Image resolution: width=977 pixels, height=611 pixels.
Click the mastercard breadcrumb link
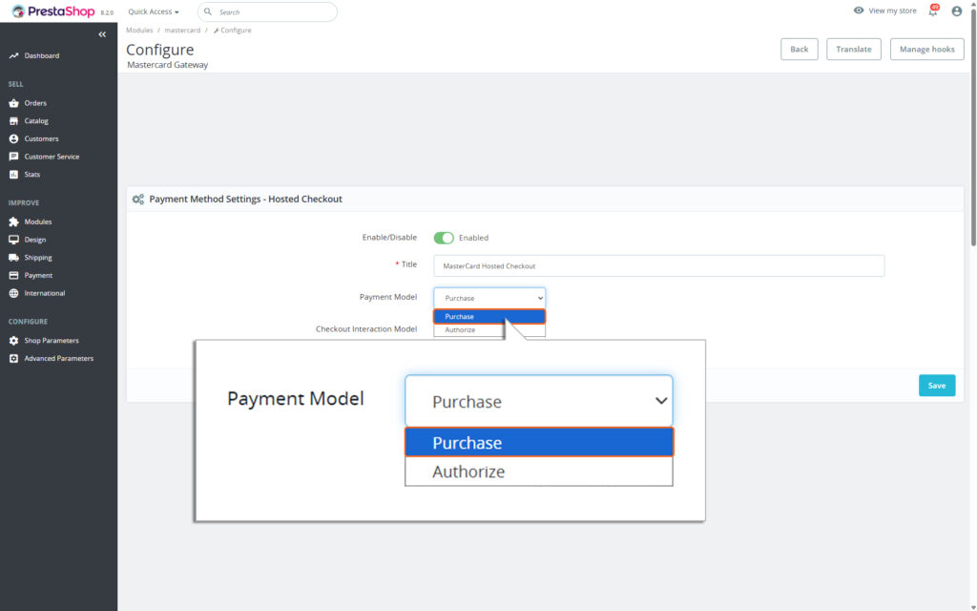point(182,30)
